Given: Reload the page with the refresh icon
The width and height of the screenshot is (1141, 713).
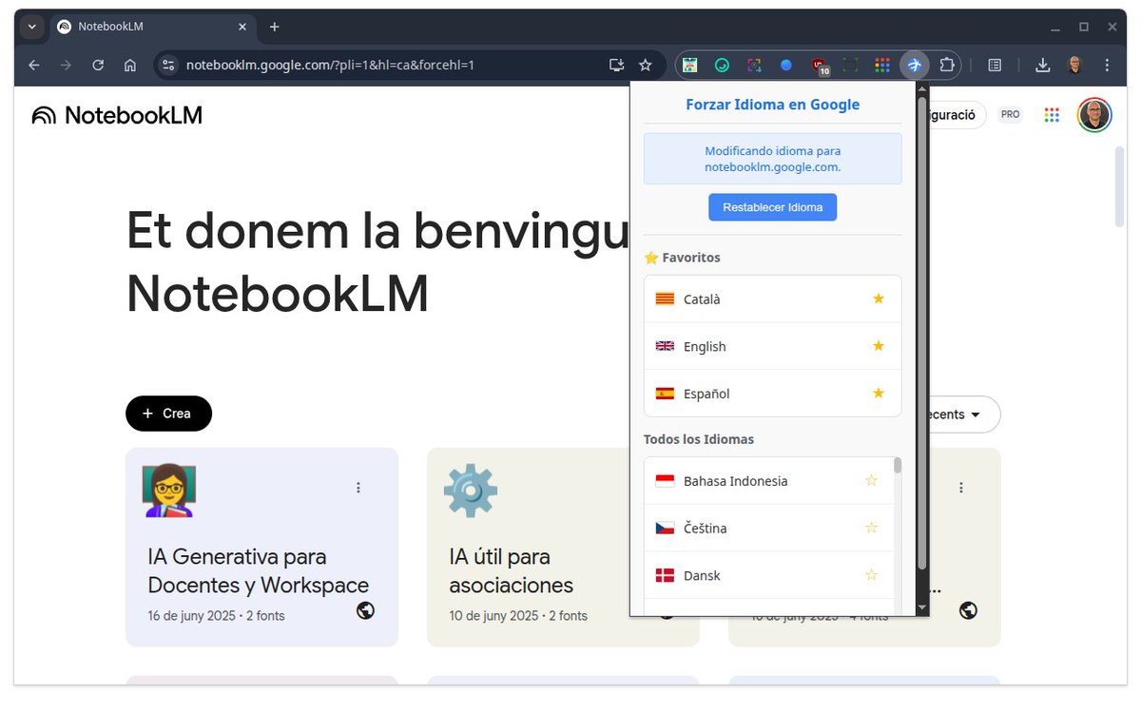Looking at the screenshot, I should (98, 66).
